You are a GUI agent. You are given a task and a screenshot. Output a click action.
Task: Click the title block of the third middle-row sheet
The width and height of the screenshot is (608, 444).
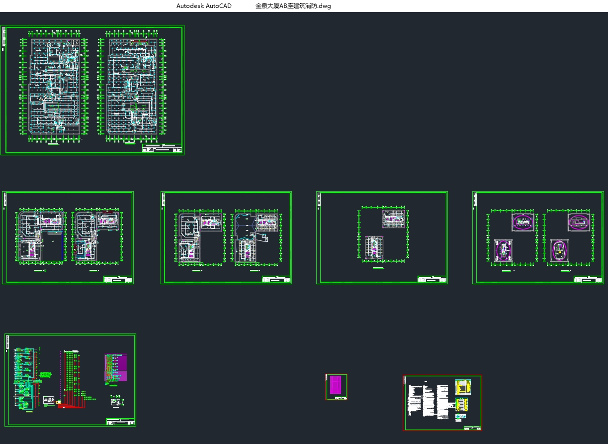[432, 279]
